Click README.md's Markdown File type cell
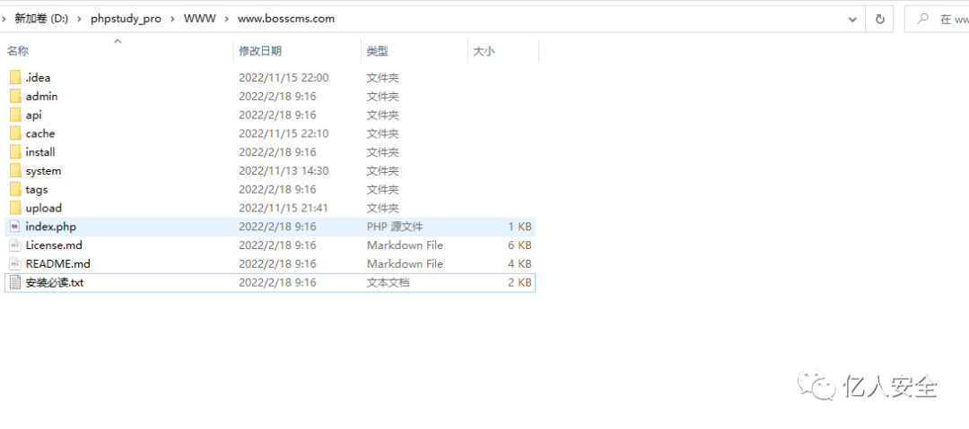Screen dimensions: 969x429 point(405,263)
